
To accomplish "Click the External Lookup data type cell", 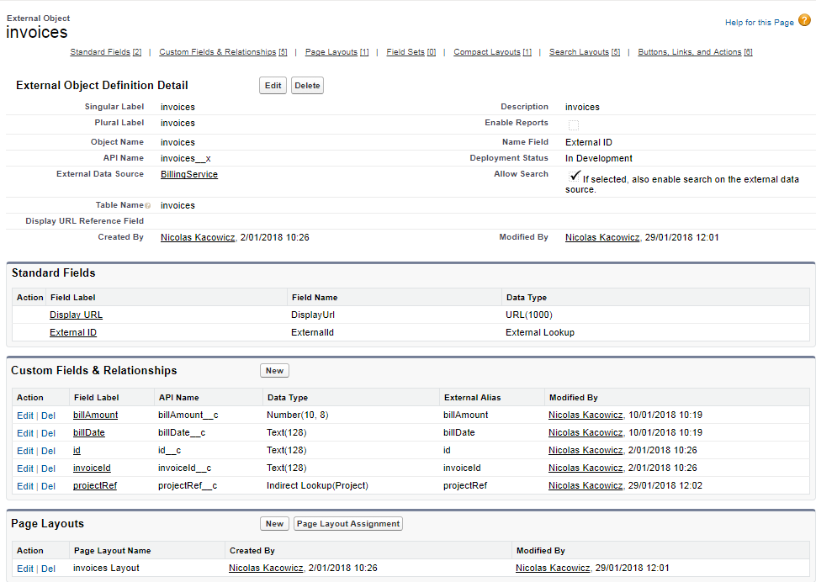I will tap(540, 332).
